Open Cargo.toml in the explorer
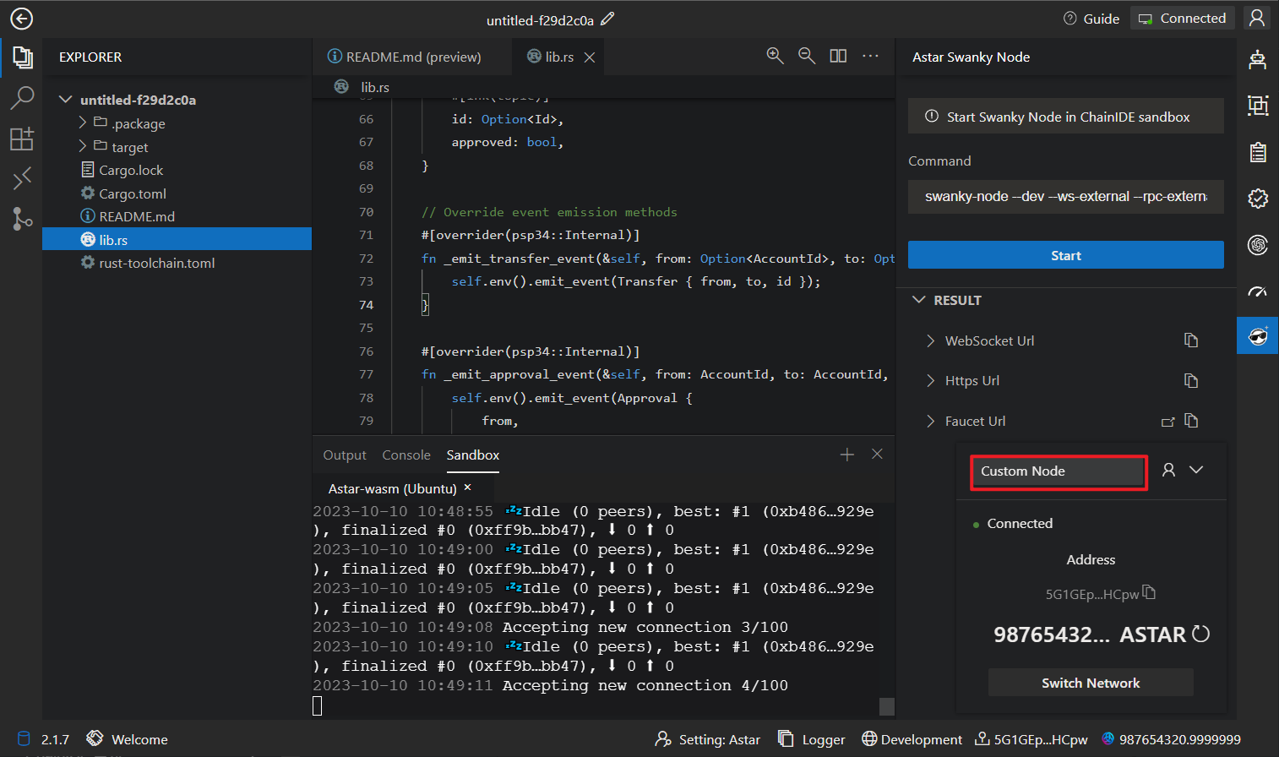 point(133,193)
